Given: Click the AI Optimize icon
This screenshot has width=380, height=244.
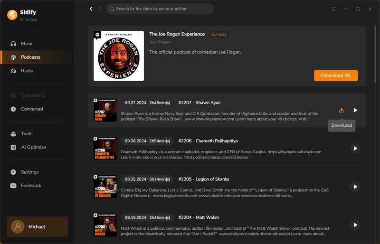Looking at the screenshot, I should point(13,147).
